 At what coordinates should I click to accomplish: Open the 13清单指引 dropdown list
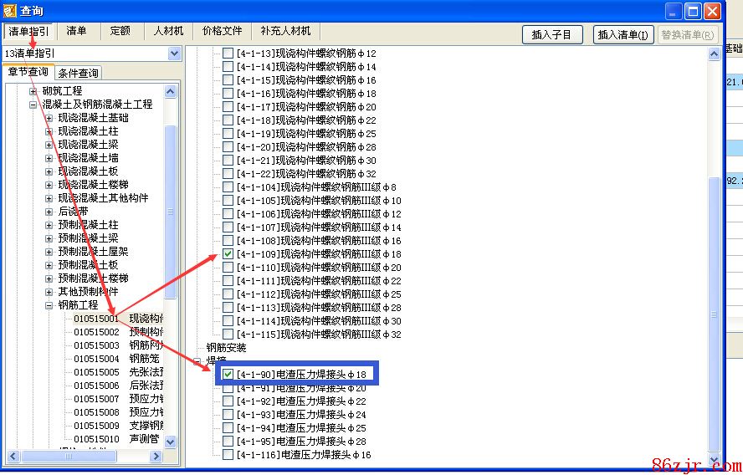[174, 54]
